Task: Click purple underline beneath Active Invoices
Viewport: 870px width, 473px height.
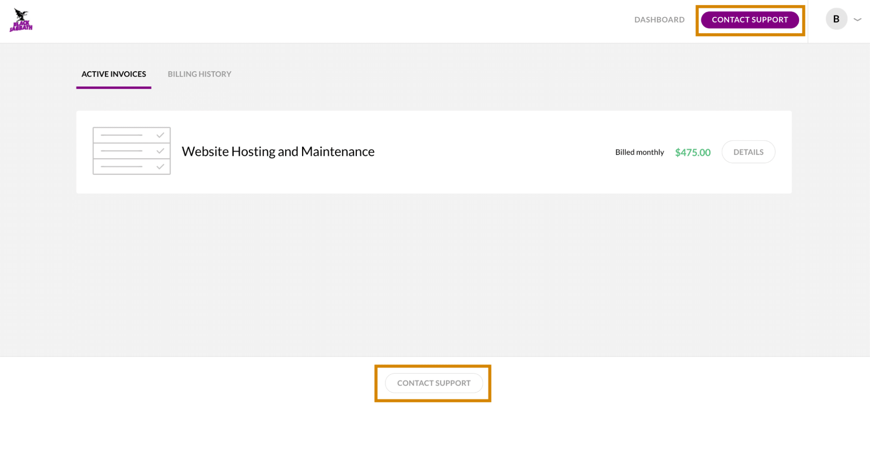Action: [x=114, y=87]
